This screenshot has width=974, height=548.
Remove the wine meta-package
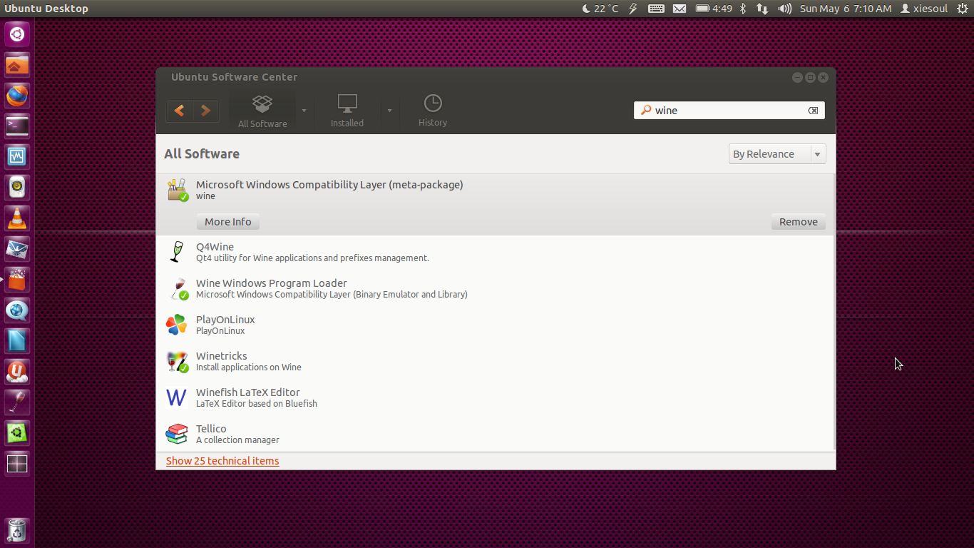click(799, 222)
